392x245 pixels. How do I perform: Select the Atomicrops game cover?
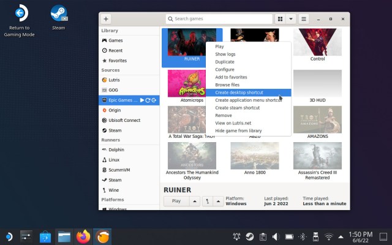click(x=187, y=83)
